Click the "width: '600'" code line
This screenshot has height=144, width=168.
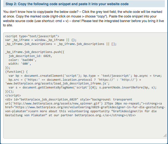(x=20, y=64)
